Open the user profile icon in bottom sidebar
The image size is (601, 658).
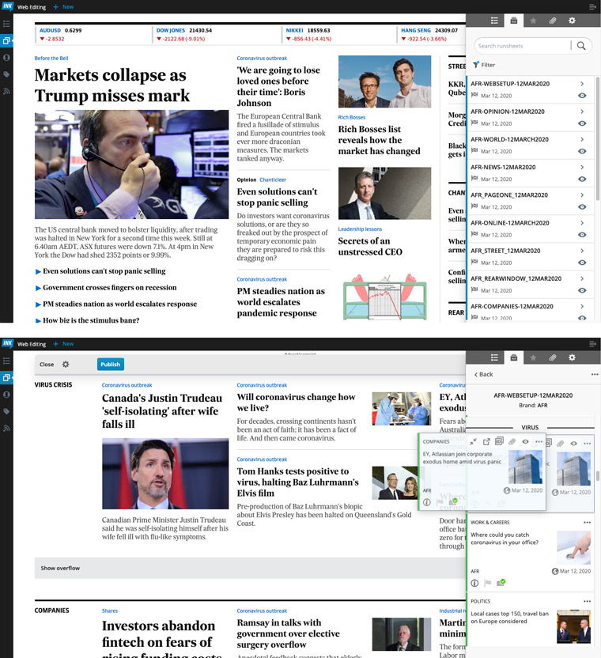tap(6, 395)
